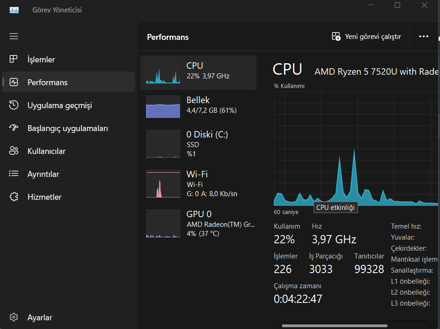Click the horizontal scrollbar at bottom

click(348, 326)
